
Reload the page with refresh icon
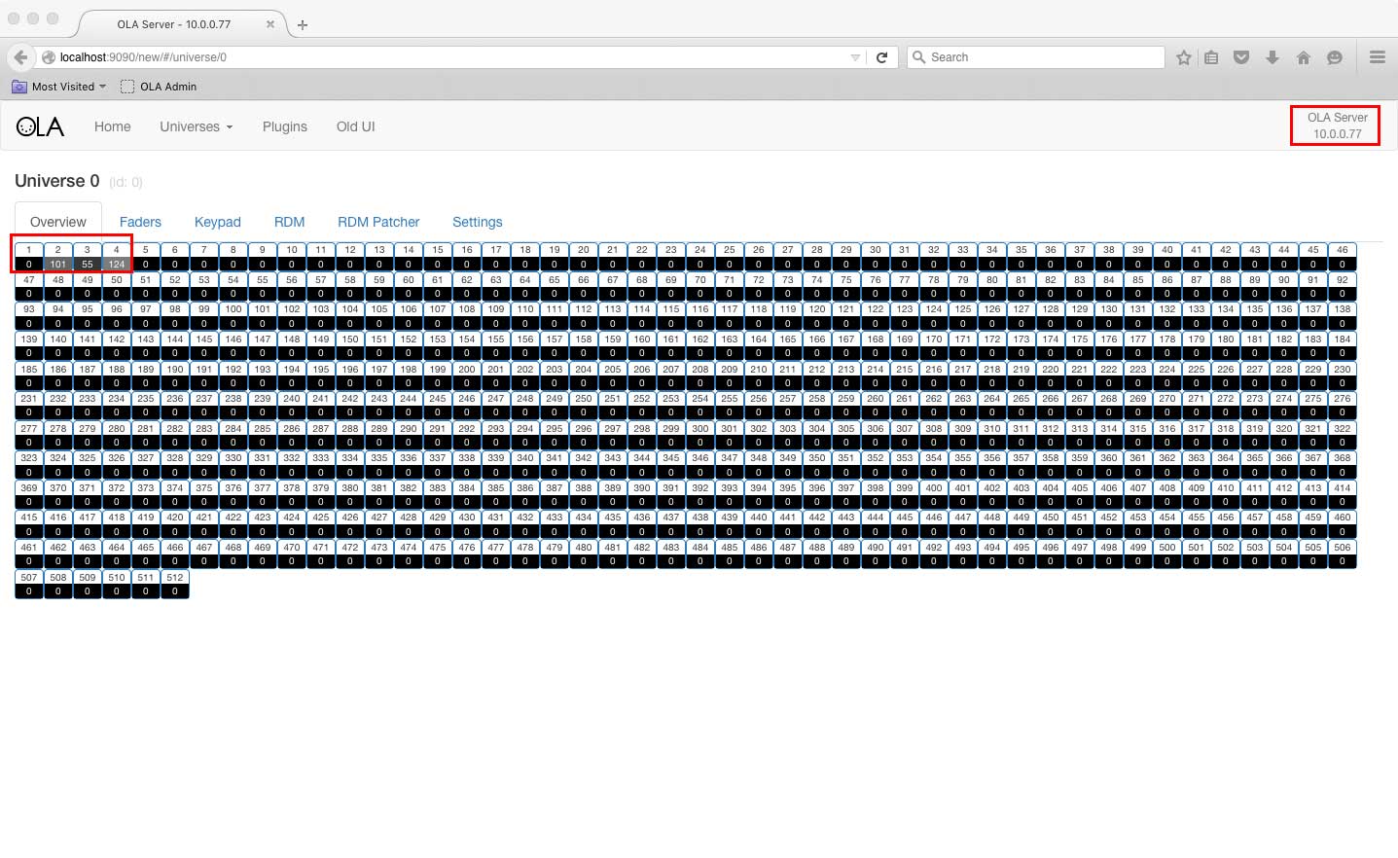click(881, 57)
